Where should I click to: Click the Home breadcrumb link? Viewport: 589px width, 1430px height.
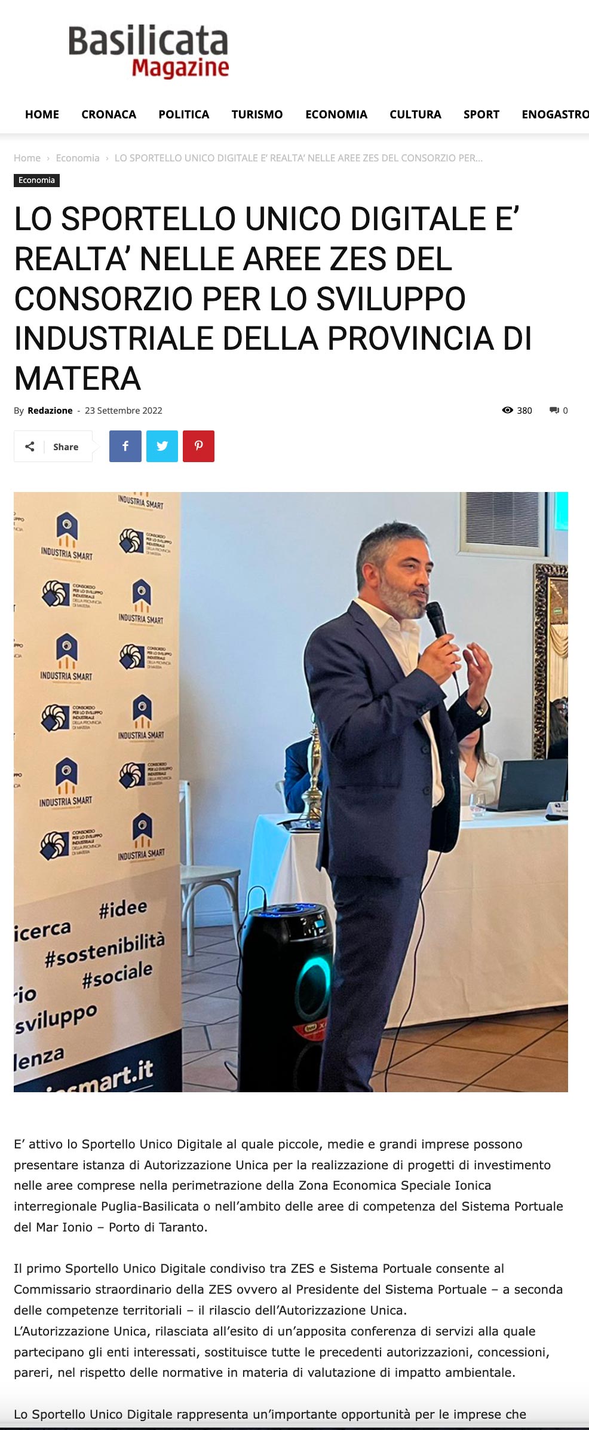tap(27, 158)
